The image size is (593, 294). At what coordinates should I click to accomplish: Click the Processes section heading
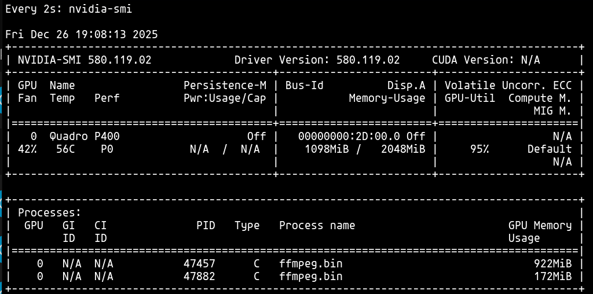pos(49,213)
